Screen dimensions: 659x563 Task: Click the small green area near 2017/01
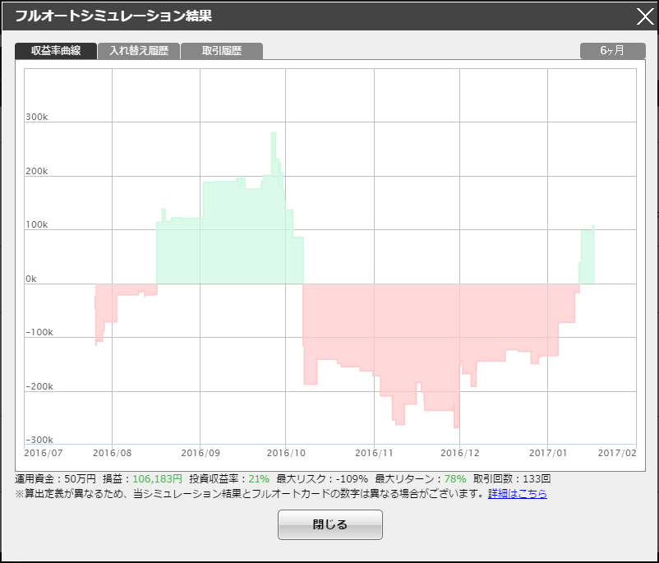588,256
